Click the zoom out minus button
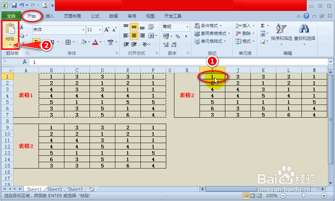 [283, 196]
